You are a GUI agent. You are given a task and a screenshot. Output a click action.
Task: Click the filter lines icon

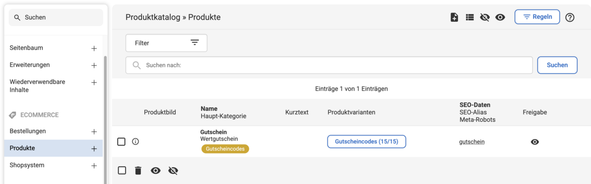(195, 43)
